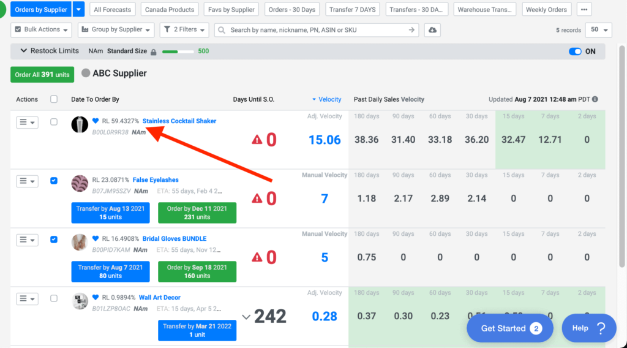The image size is (627, 348).
Task: Open the Bulk Actions dropdown
Action: (x=42, y=30)
